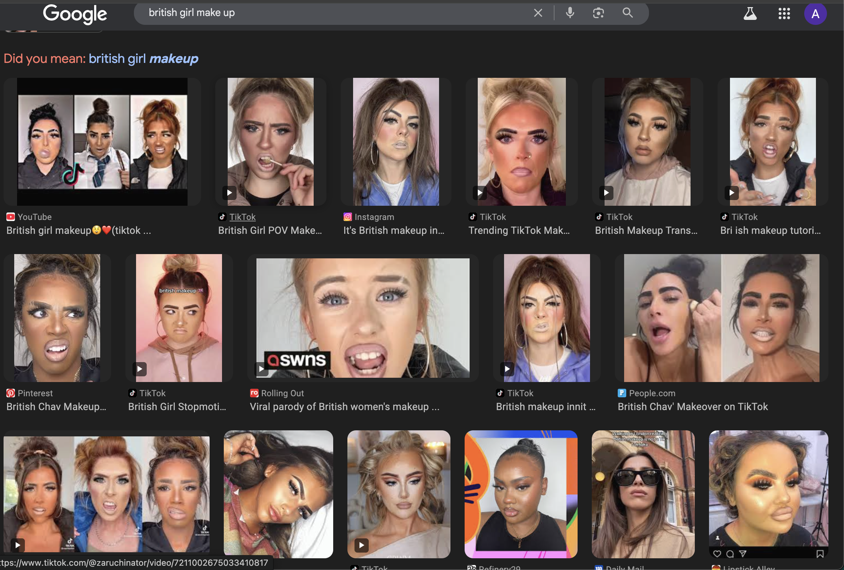Open Viral parody of British women's makeup title
Viewport: 844px width, 570px height.
[345, 407]
